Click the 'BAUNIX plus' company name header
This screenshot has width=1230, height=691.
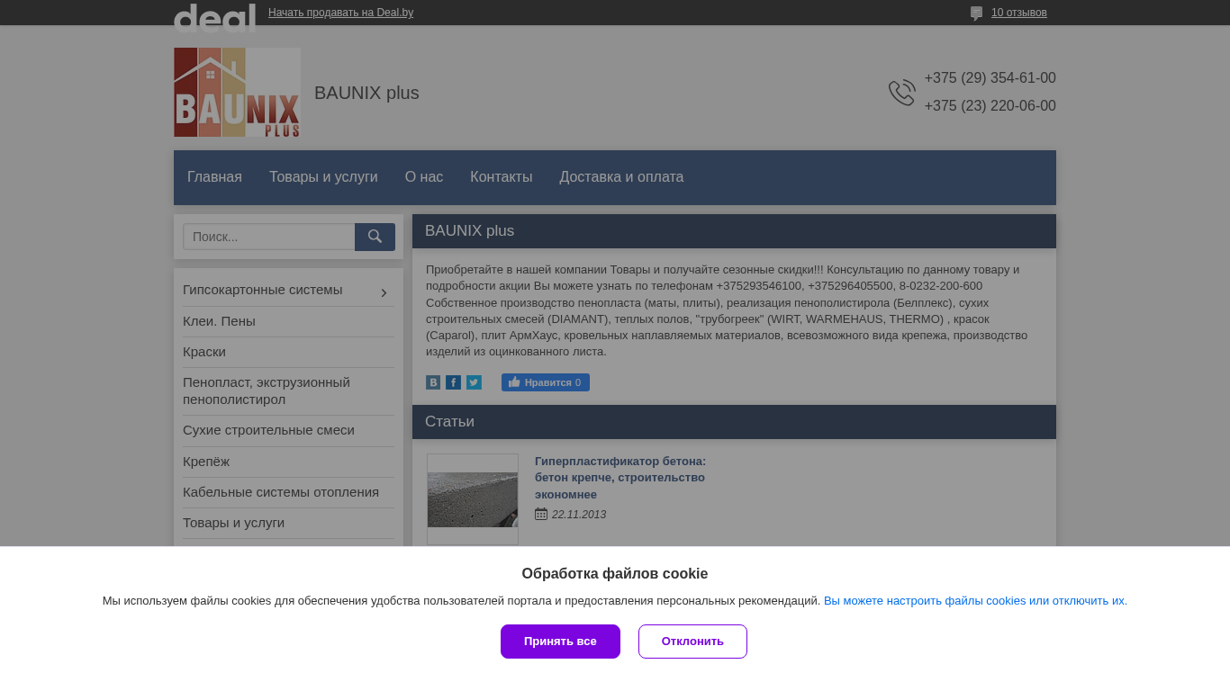coord(366,93)
